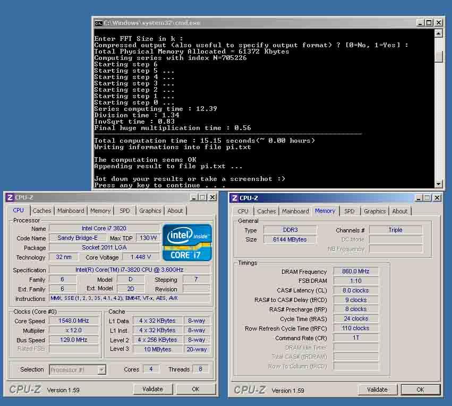The image size is (452, 406).
Task: Click the memory type value 'DDR3'
Action: 290,230
